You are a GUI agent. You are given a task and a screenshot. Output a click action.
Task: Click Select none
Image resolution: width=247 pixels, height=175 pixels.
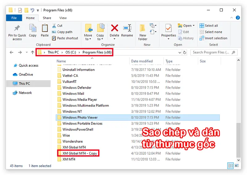(211, 32)
